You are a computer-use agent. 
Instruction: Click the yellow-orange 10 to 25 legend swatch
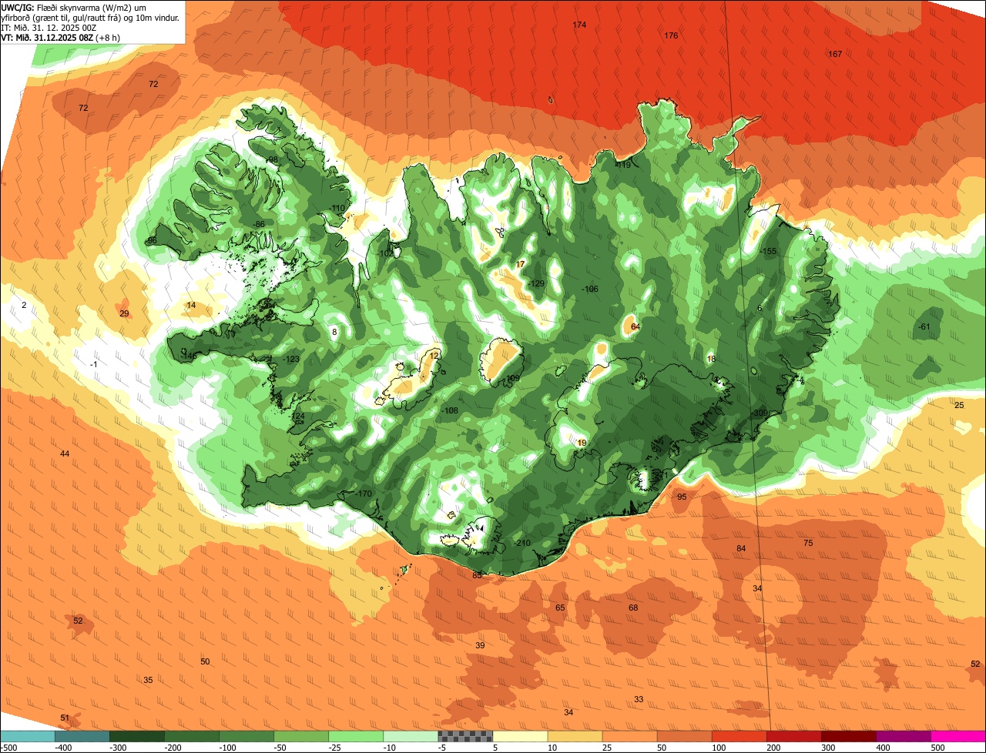click(x=574, y=736)
